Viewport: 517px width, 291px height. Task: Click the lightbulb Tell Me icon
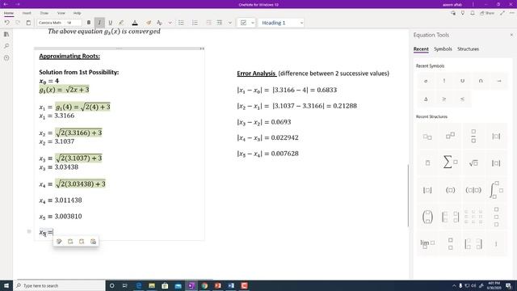point(463,13)
